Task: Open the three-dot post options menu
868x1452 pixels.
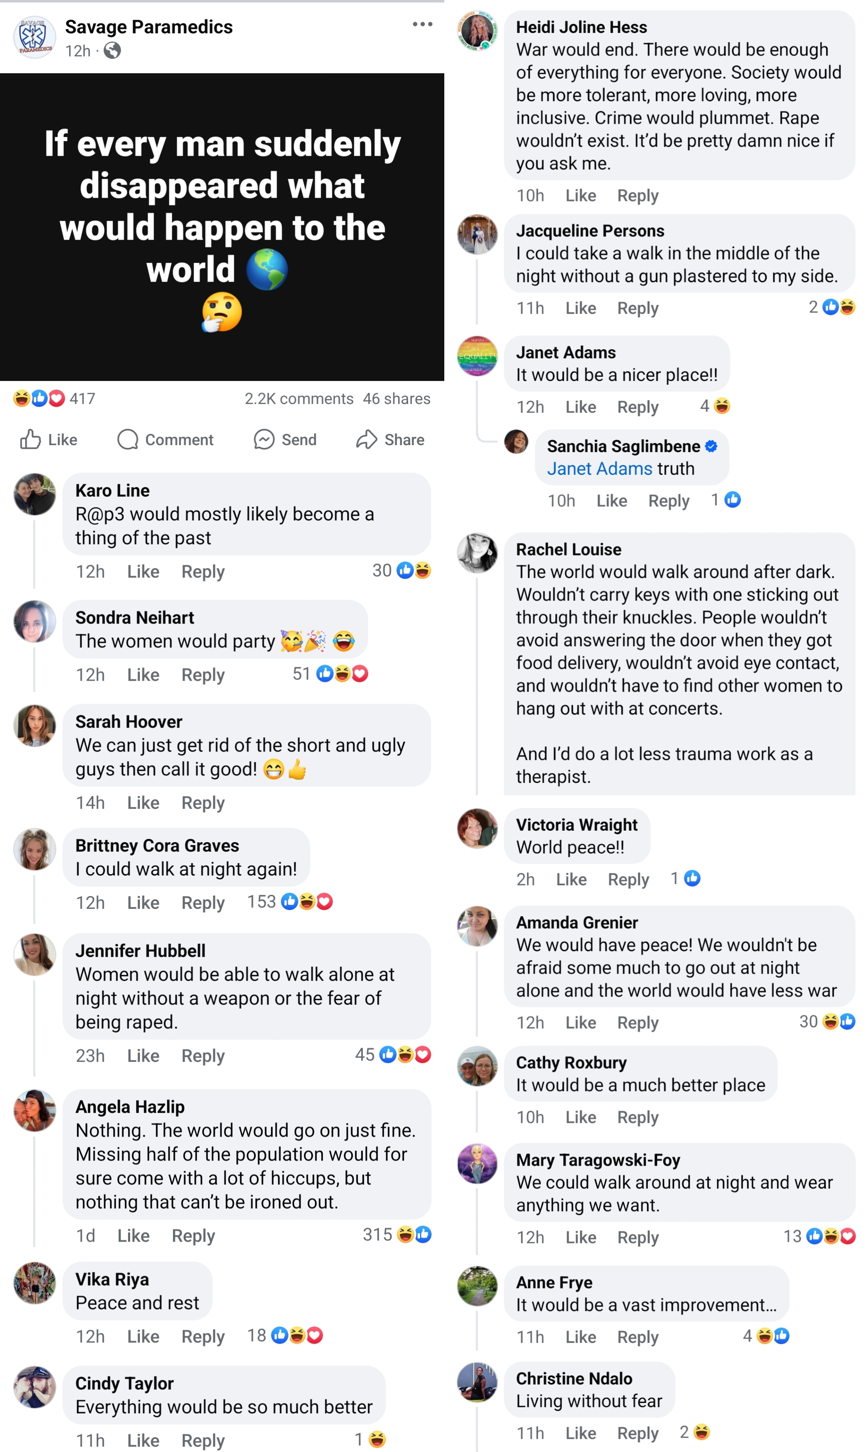Action: pos(422,24)
